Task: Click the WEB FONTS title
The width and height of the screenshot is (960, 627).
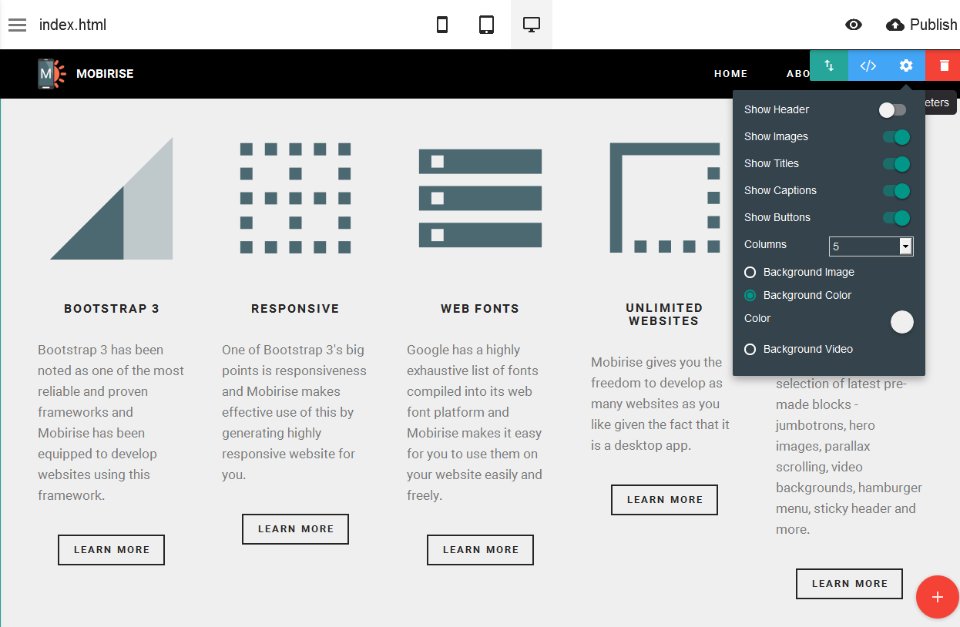Action: 480,309
